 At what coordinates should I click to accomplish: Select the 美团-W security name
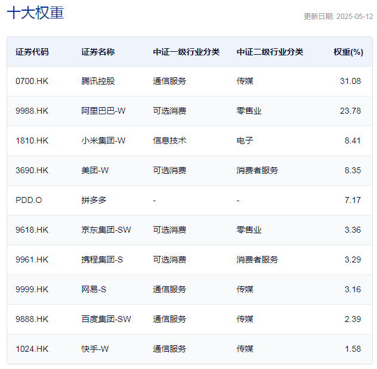[x=95, y=170]
